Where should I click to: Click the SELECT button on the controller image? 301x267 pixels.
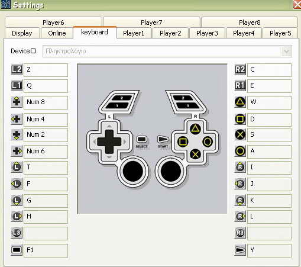(141, 139)
